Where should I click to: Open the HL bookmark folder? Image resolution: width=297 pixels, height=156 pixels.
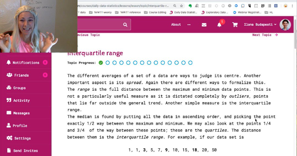(269, 12)
